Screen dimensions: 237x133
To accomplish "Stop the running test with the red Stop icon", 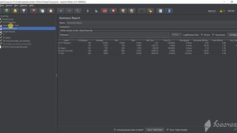I will pyautogui.click(x=105, y=11).
